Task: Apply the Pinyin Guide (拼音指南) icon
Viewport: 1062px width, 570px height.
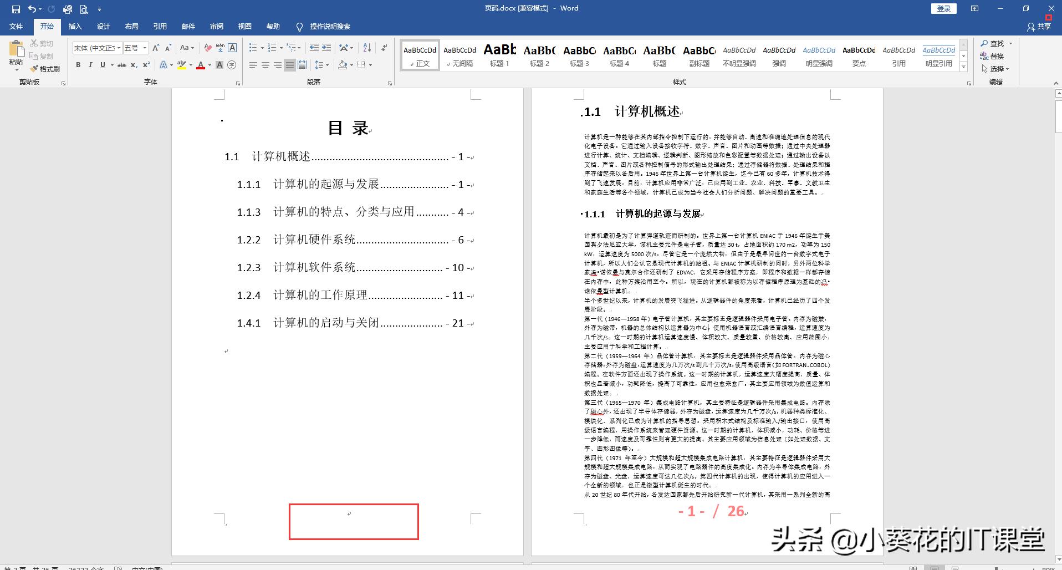Action: 220,48
